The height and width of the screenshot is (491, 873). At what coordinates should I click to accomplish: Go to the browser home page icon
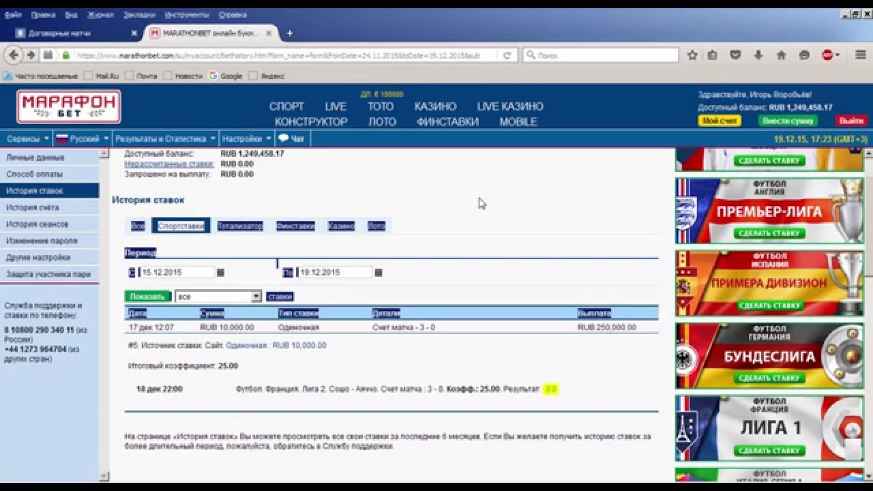(782, 55)
